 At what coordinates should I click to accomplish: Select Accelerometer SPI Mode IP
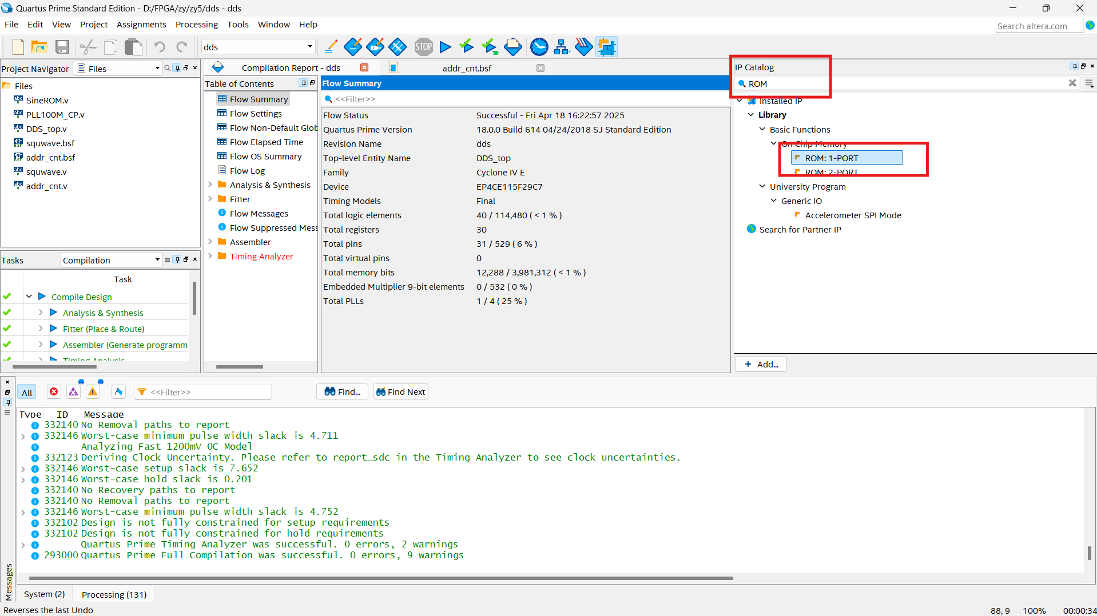[853, 215]
